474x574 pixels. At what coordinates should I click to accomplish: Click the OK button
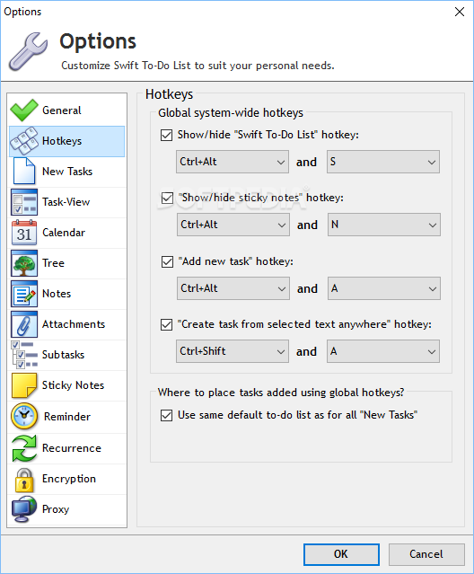pos(341,554)
